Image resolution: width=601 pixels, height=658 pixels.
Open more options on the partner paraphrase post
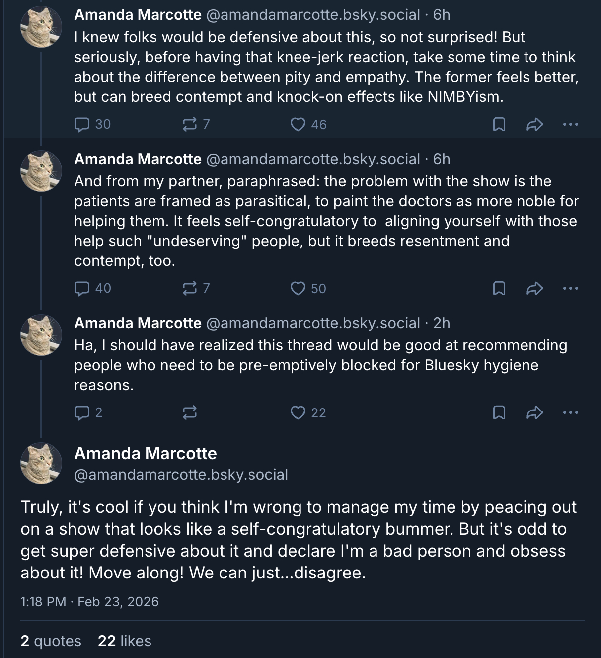pos(571,288)
